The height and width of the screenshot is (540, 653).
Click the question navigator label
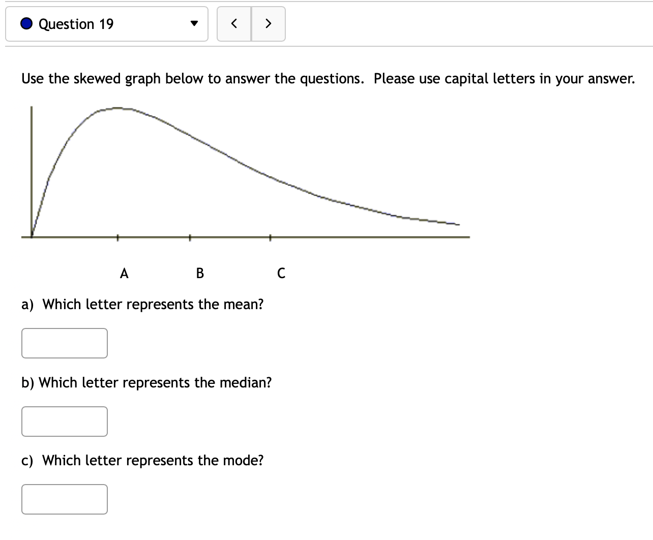point(76,24)
